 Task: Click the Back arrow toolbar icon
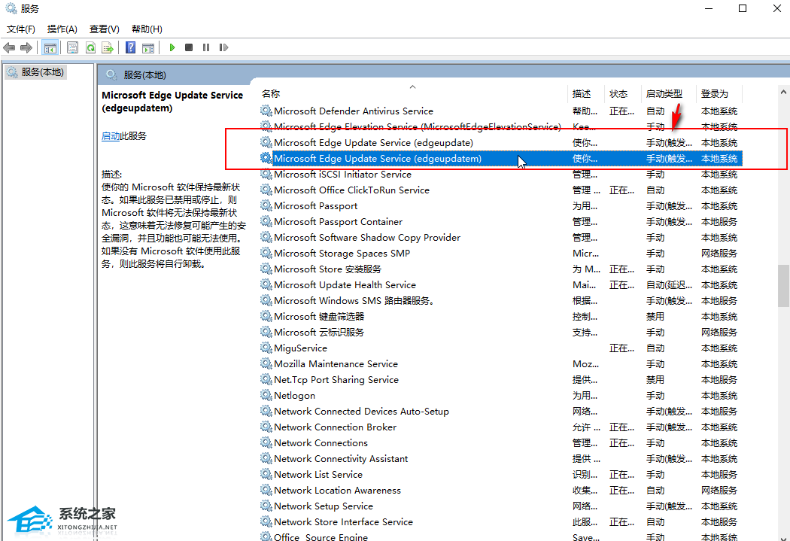(x=9, y=48)
